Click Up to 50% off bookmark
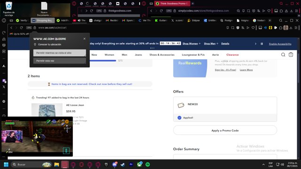301x169 pixels. coord(19,34)
